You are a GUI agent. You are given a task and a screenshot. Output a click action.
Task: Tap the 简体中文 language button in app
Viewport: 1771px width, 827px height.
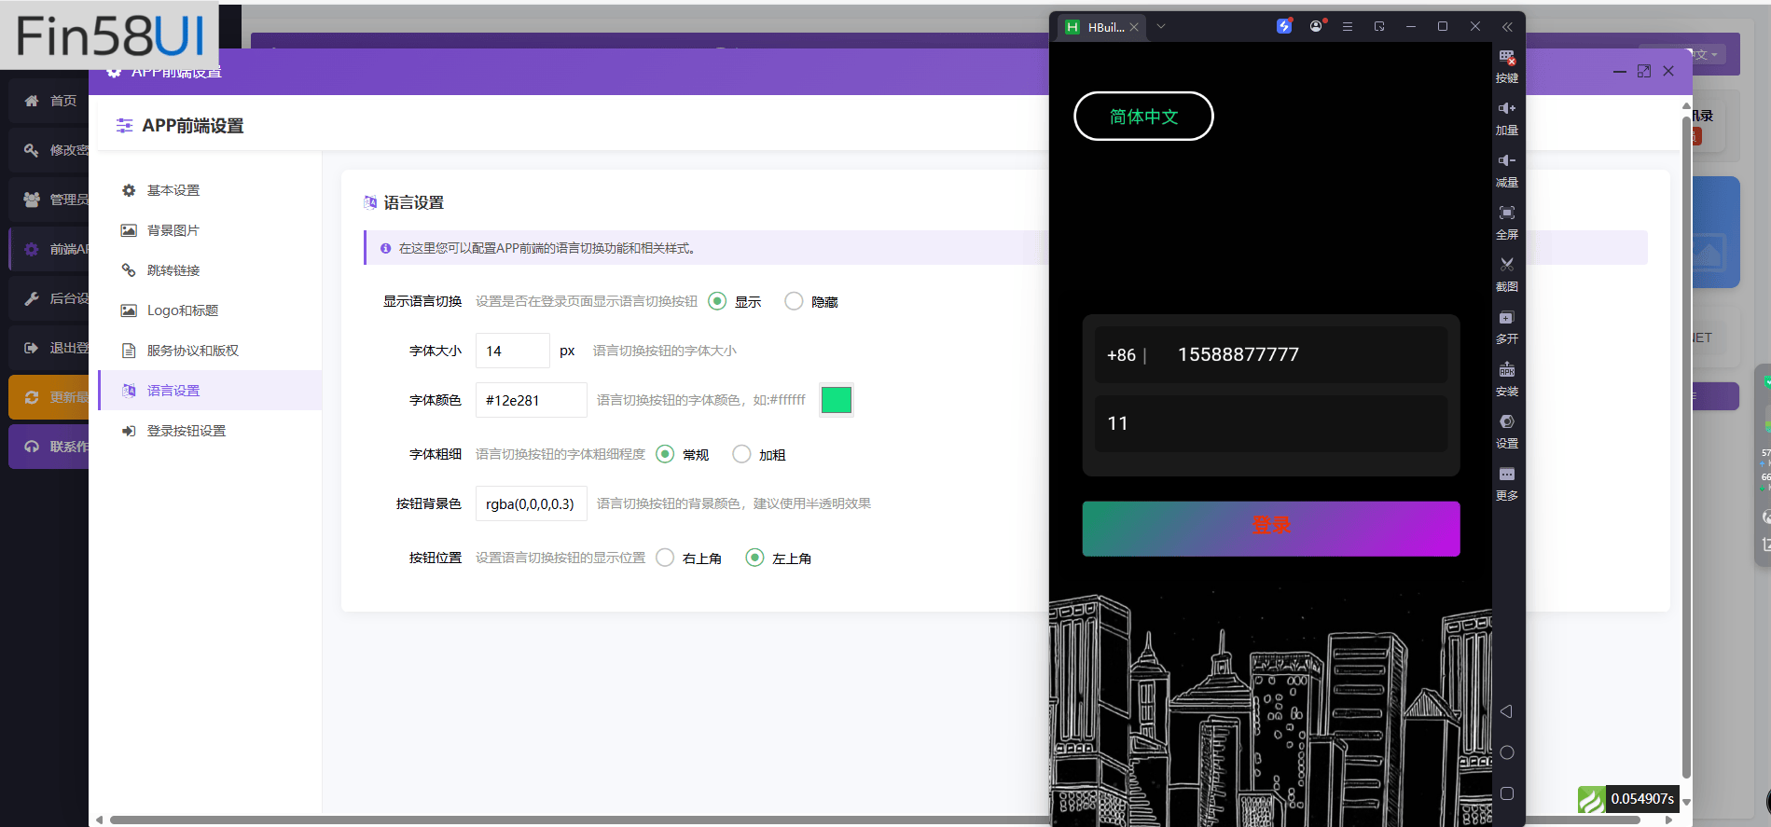1143,117
